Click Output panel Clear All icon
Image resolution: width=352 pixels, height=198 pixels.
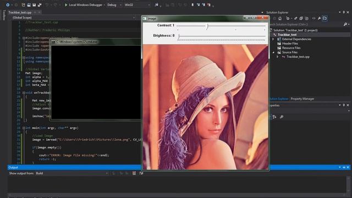pos(134,173)
